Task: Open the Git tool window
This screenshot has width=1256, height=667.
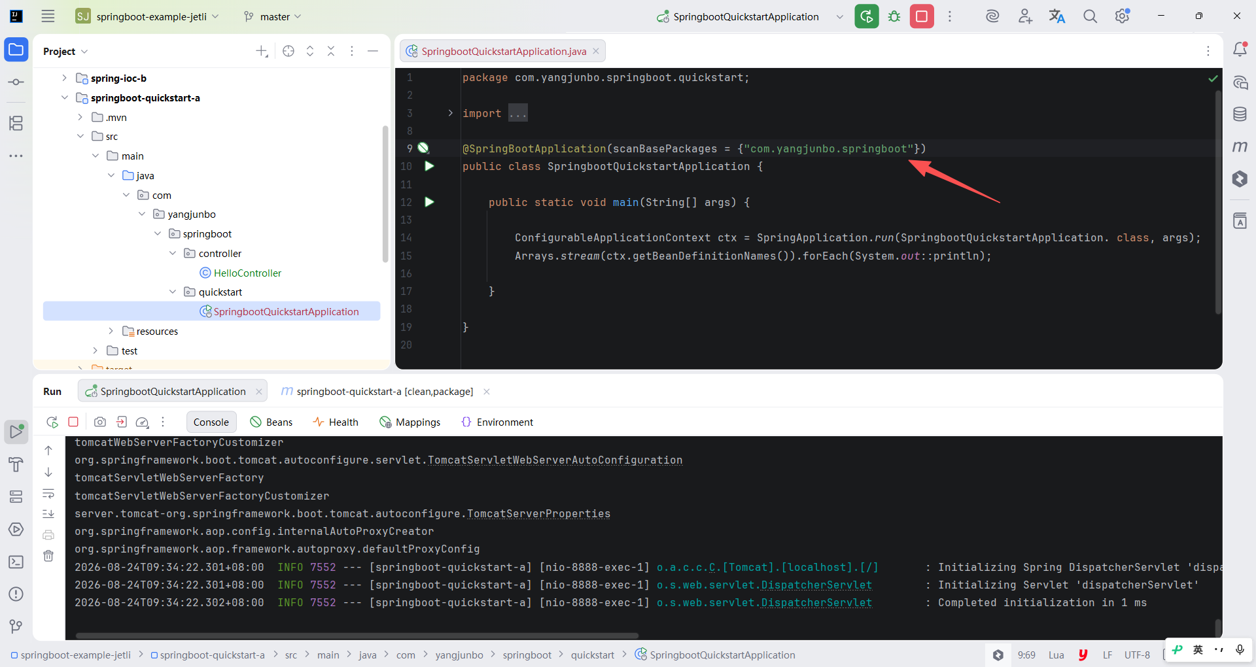Action: coord(16,626)
